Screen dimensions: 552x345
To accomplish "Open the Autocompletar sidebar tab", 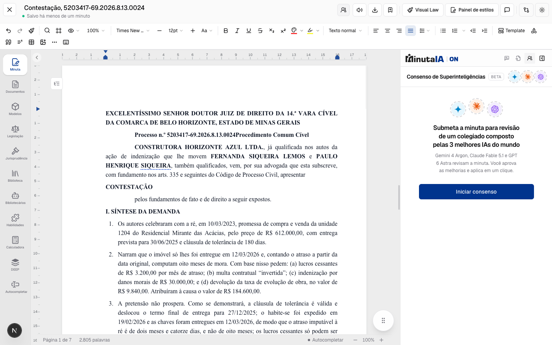I will click(x=16, y=287).
